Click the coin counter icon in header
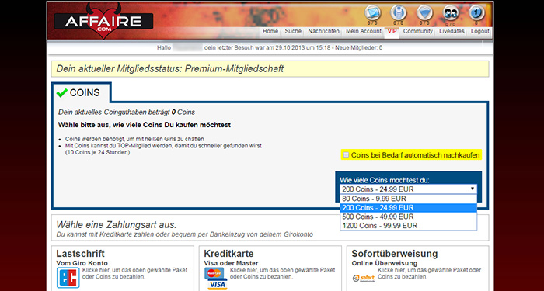The width and height of the screenshot is (544, 291). click(476, 13)
